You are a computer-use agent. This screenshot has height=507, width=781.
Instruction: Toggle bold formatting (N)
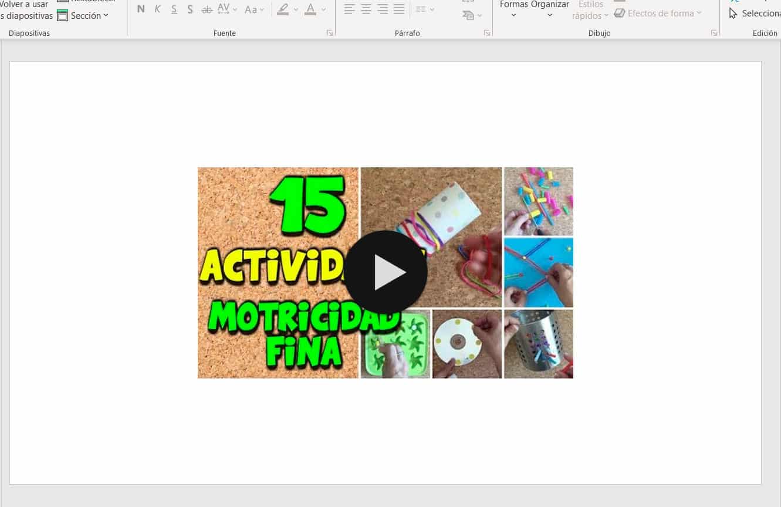[141, 9]
